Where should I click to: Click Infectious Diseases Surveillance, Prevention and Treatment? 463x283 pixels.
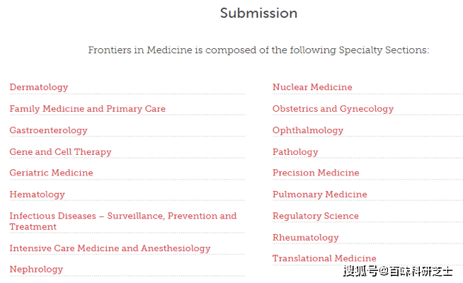coord(123,221)
